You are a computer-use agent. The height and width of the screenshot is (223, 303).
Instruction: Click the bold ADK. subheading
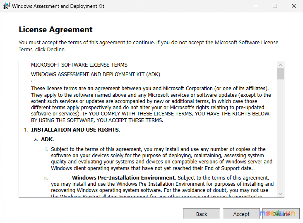(x=47, y=139)
